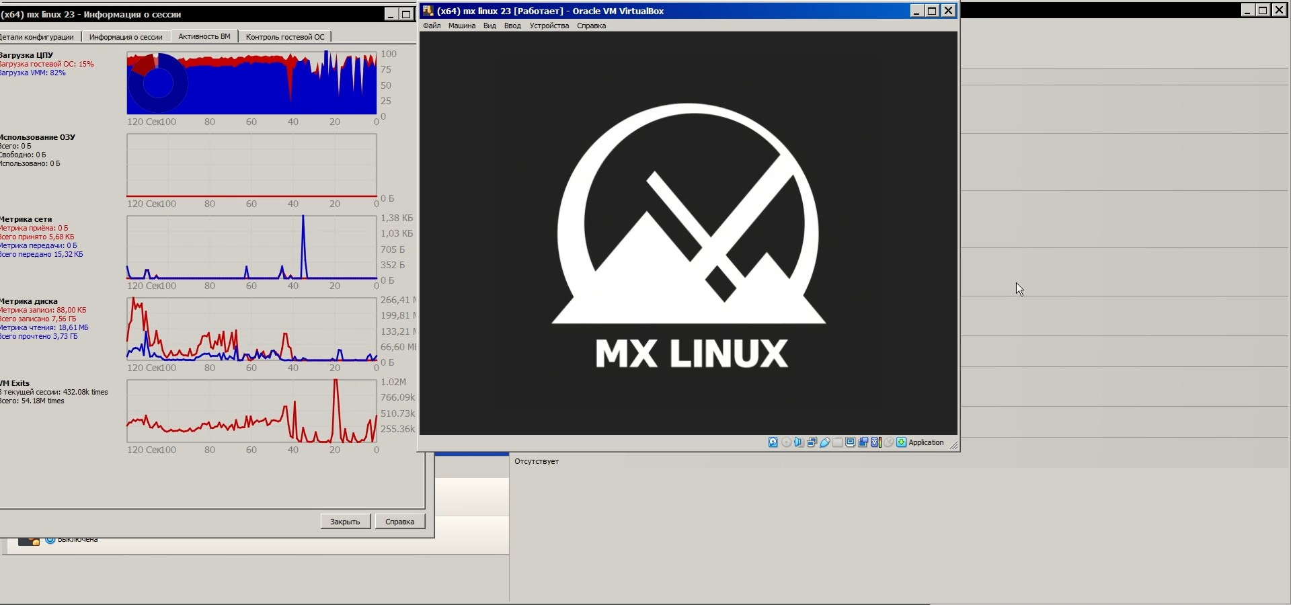
Task: Click the shared folders indicator in the VM status bar
Action: click(x=838, y=442)
